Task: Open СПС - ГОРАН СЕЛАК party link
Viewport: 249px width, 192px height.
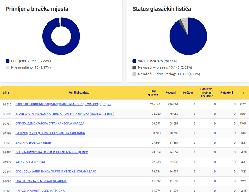Action: pos(56,172)
